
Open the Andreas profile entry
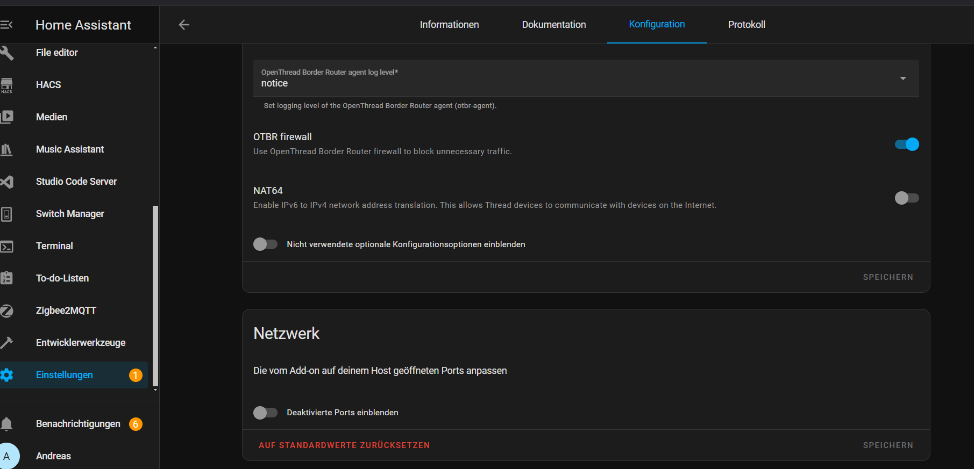(74, 456)
